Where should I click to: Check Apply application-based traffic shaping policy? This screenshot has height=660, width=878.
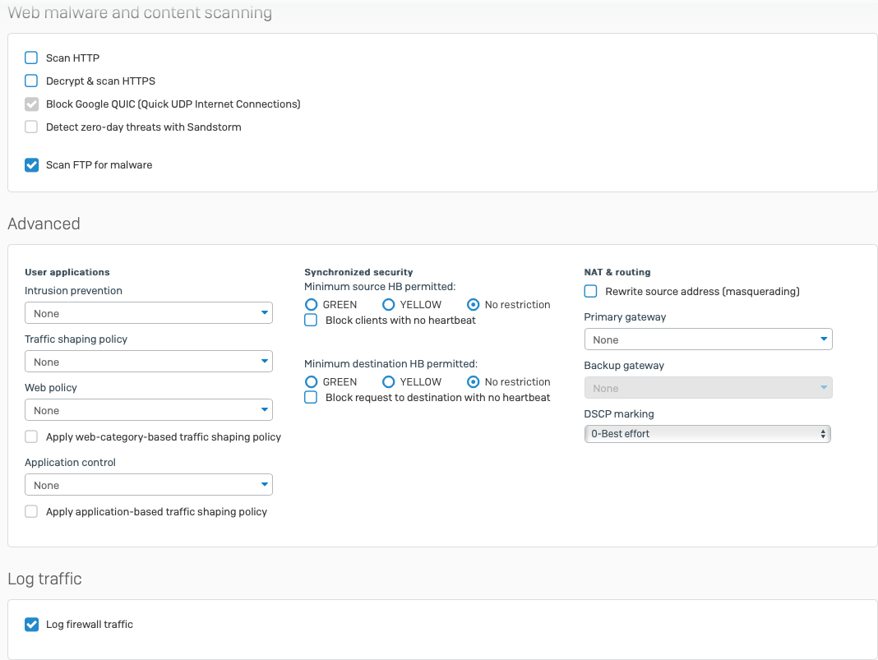point(31,512)
